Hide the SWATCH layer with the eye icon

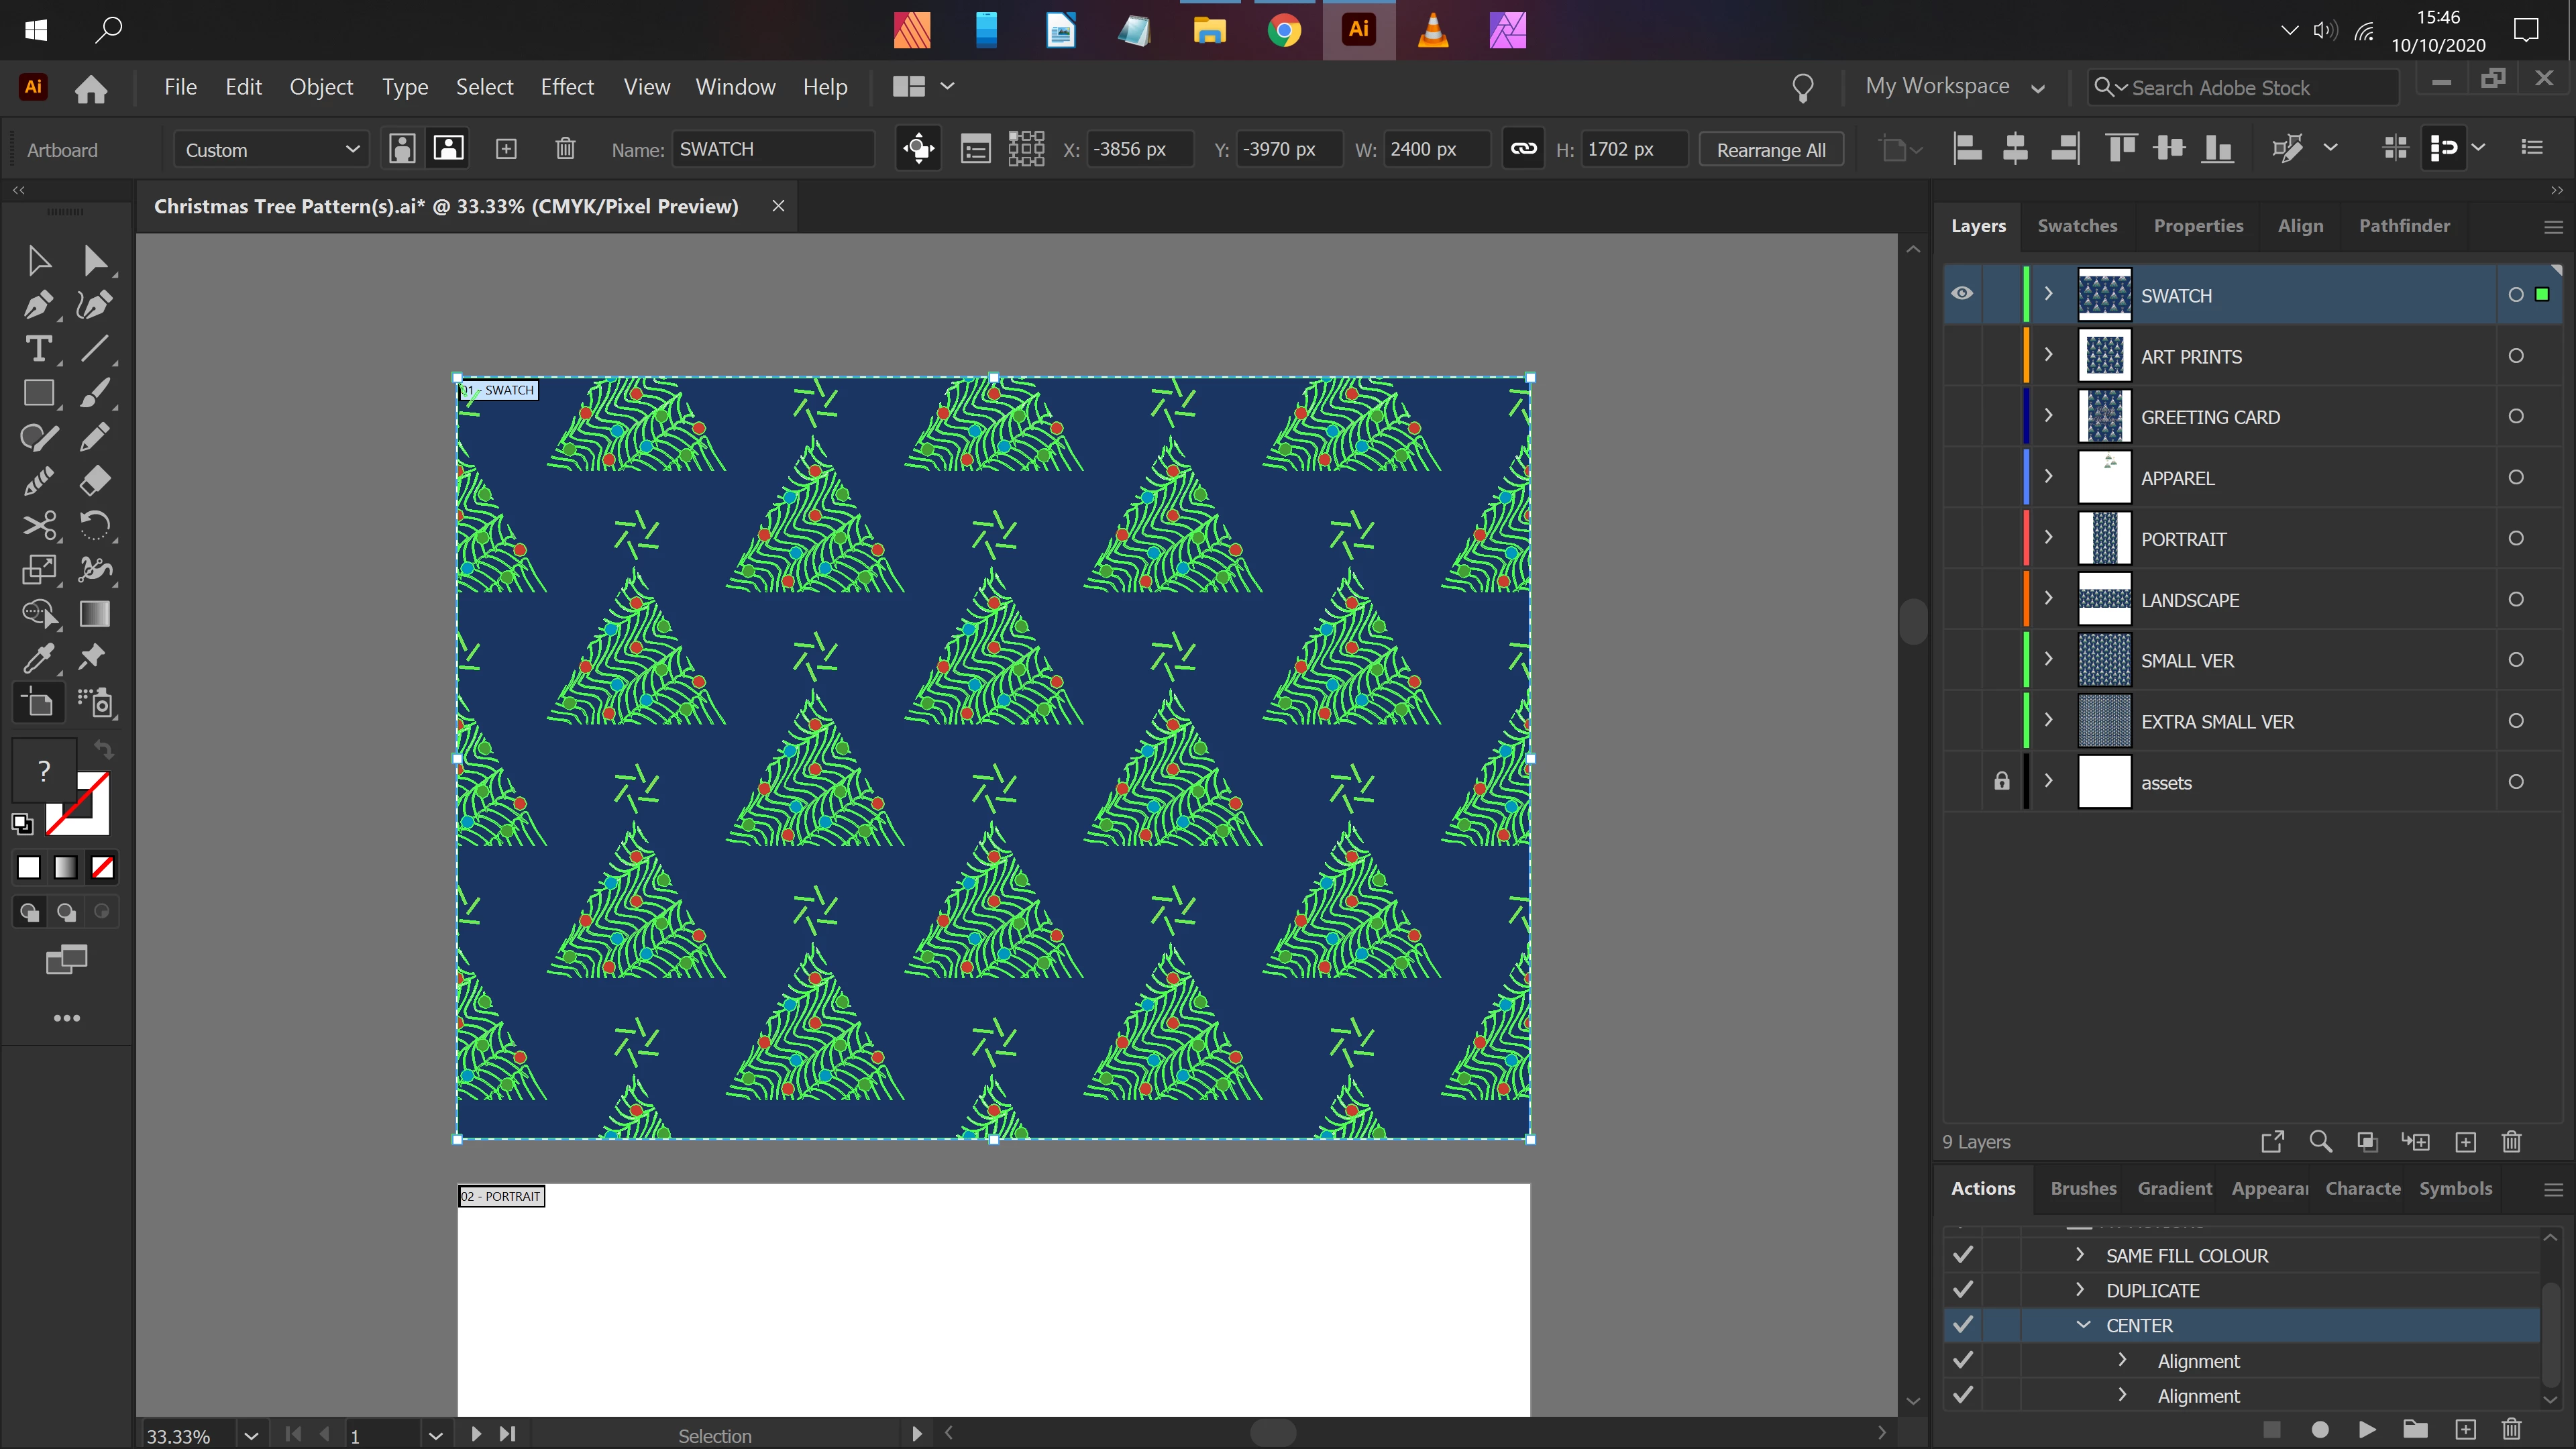[1962, 294]
